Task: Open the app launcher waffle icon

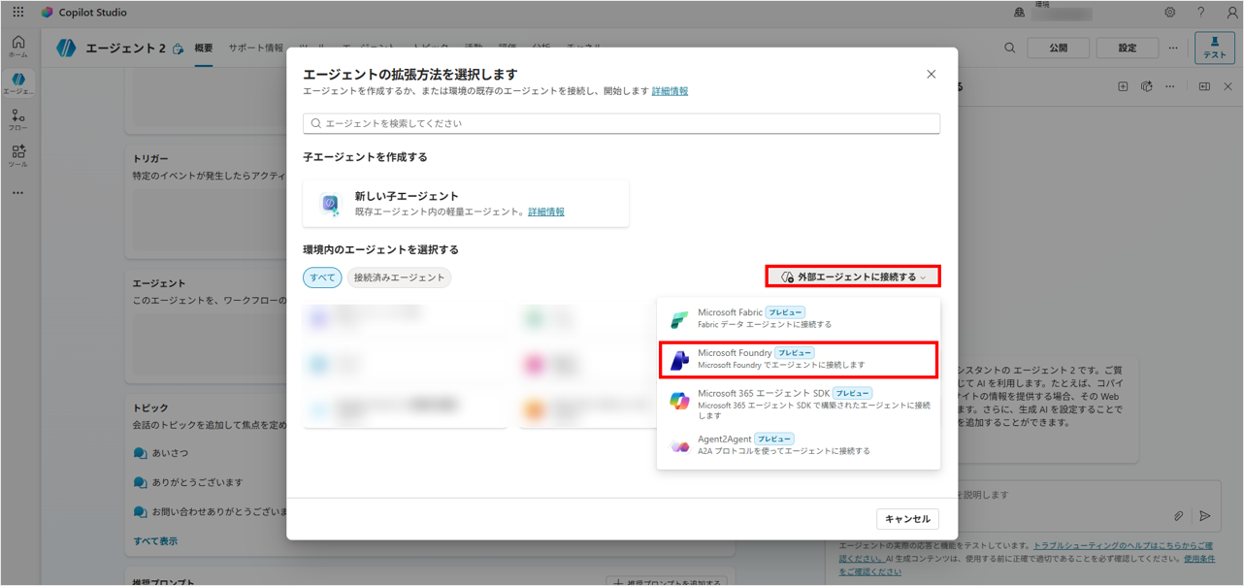Action: tap(18, 13)
